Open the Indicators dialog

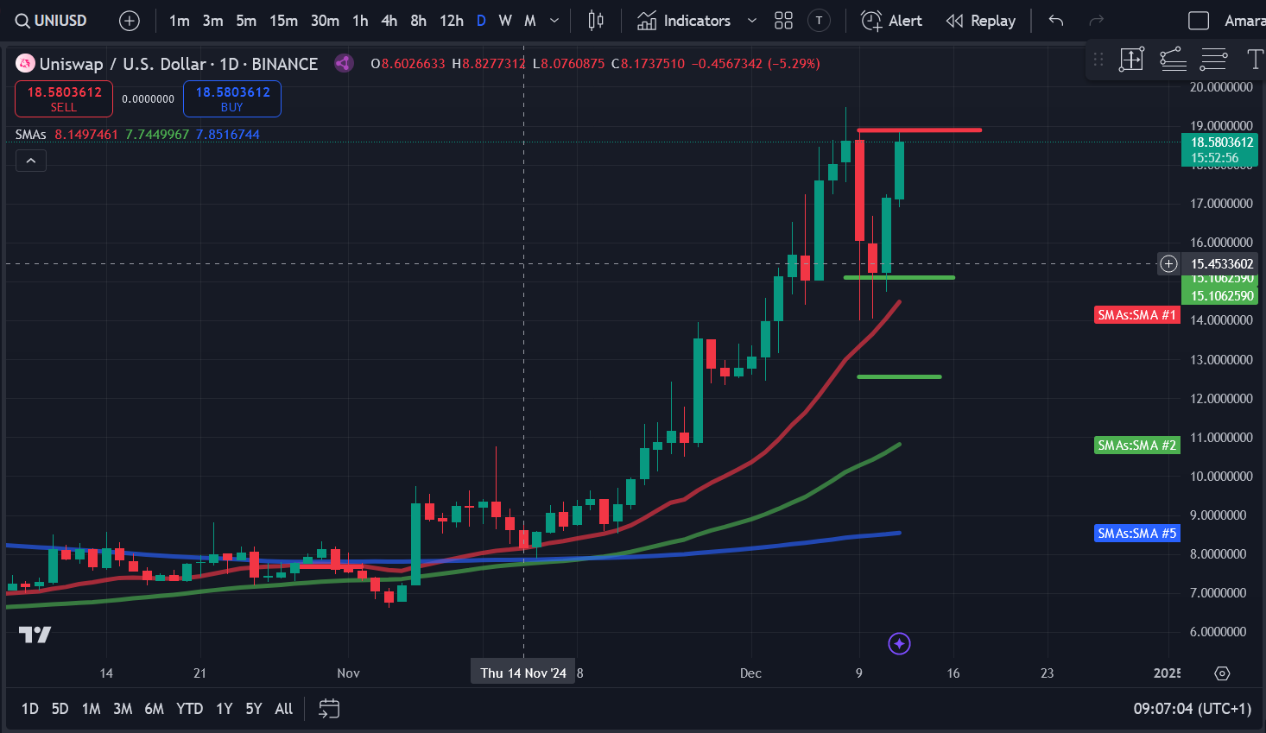click(684, 21)
